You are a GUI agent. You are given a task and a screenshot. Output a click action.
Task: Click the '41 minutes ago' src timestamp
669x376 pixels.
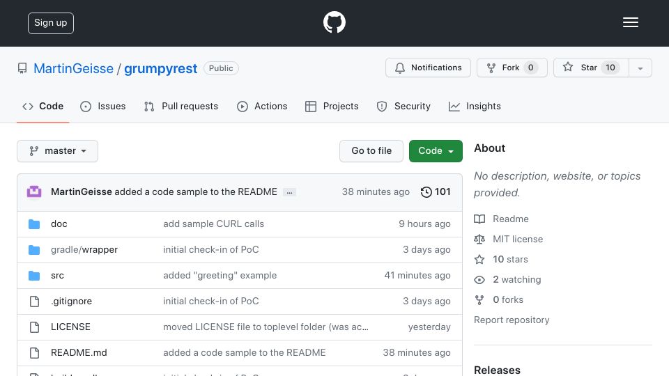tap(417, 276)
